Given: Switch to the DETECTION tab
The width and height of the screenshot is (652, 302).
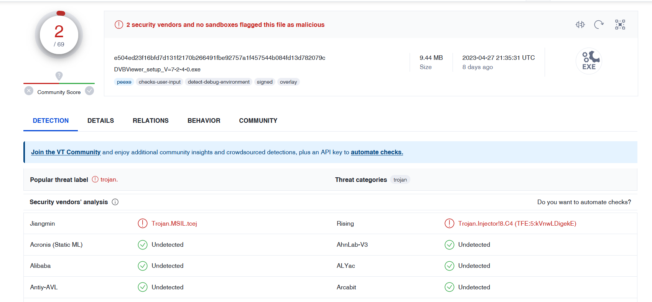Looking at the screenshot, I should pos(51,120).
